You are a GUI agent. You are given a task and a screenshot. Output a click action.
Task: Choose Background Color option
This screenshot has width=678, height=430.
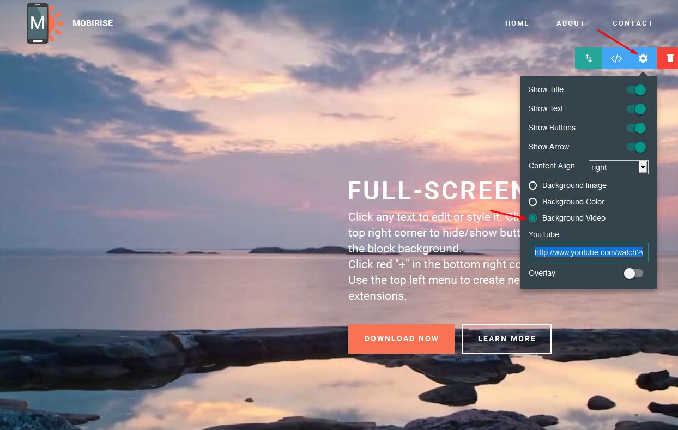[532, 202]
